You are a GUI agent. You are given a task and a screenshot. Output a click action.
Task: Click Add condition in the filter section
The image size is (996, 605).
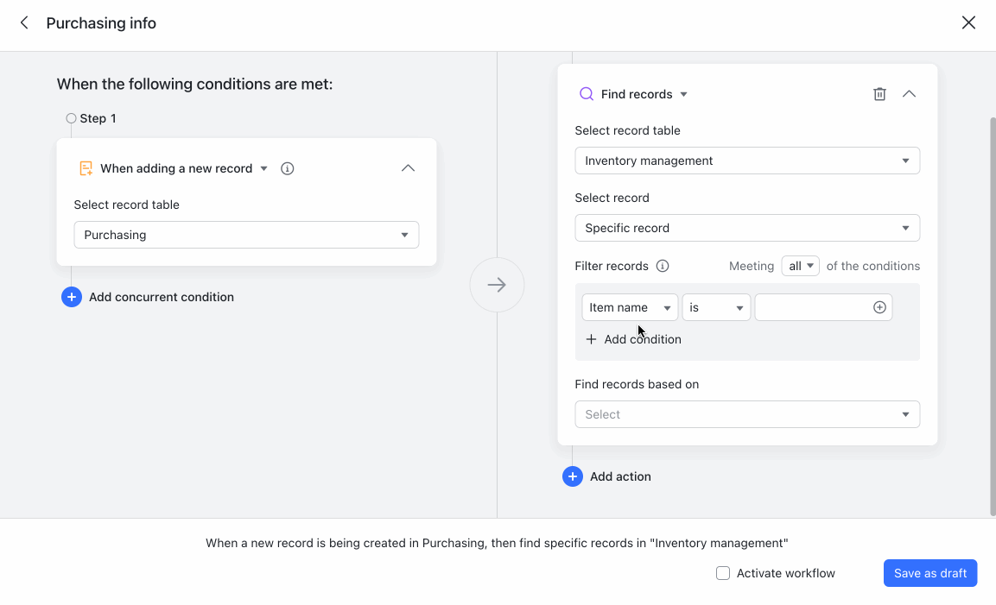point(633,338)
